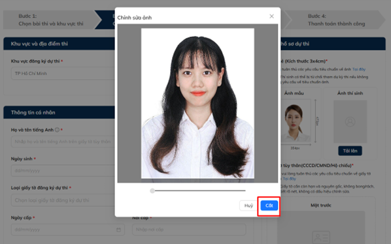This screenshot has height=244, width=391.
Task: Go to Bước 1 Chọn bài thi step
Action: [51, 20]
